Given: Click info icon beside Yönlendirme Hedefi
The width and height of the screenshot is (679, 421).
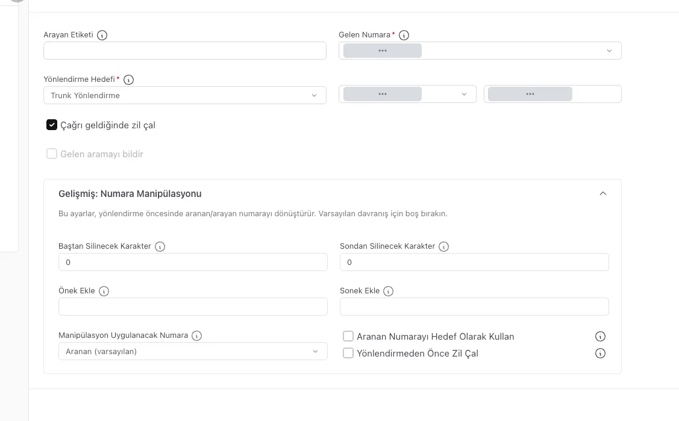Looking at the screenshot, I should (128, 80).
